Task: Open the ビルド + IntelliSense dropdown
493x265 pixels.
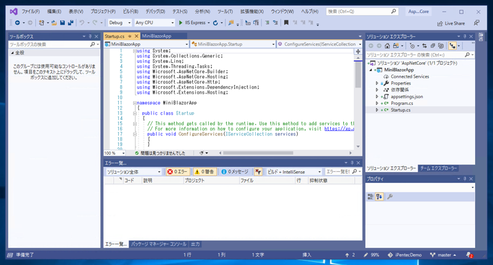Action: (294, 172)
